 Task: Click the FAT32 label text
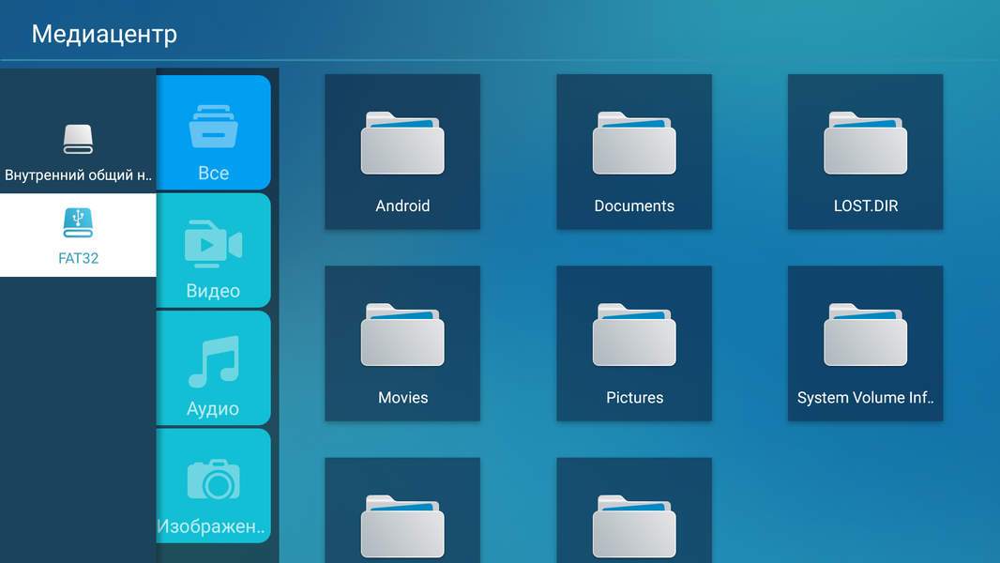tap(79, 258)
